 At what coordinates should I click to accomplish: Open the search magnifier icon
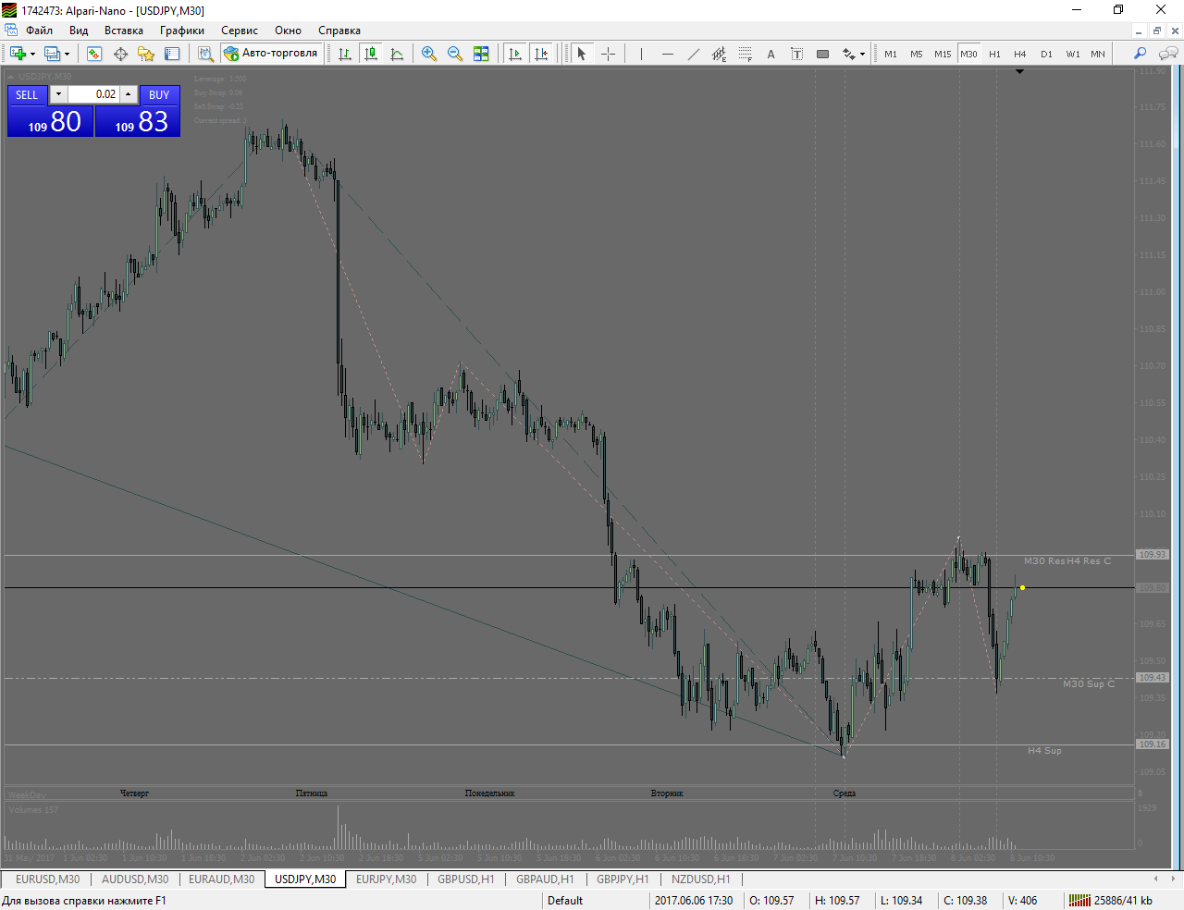coord(1140,54)
